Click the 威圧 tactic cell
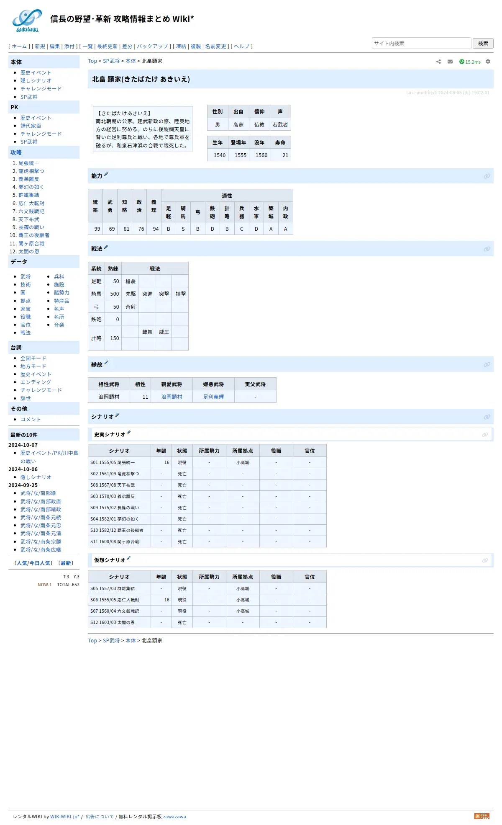 (164, 332)
